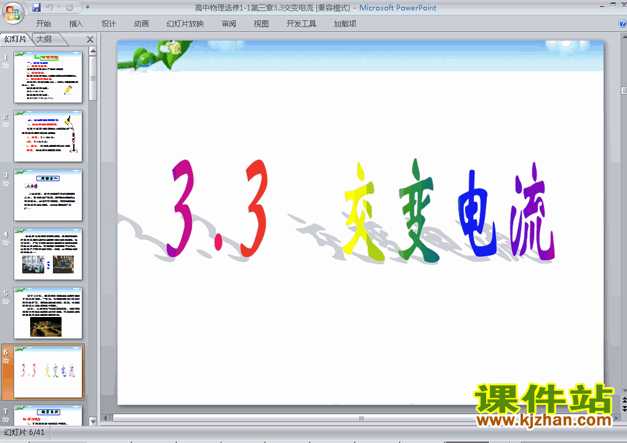Image resolution: width=627 pixels, height=443 pixels.
Task: Close the slides thumbnail pane
Action: coord(90,39)
